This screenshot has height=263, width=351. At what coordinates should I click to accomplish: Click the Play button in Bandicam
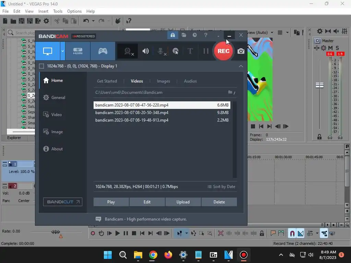[111, 202]
